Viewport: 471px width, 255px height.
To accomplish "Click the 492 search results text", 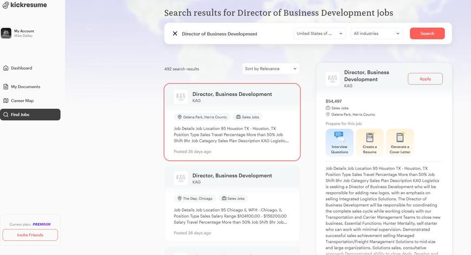I will tap(181, 69).
